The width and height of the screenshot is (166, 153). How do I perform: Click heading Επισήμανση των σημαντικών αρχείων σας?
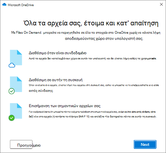65,106
